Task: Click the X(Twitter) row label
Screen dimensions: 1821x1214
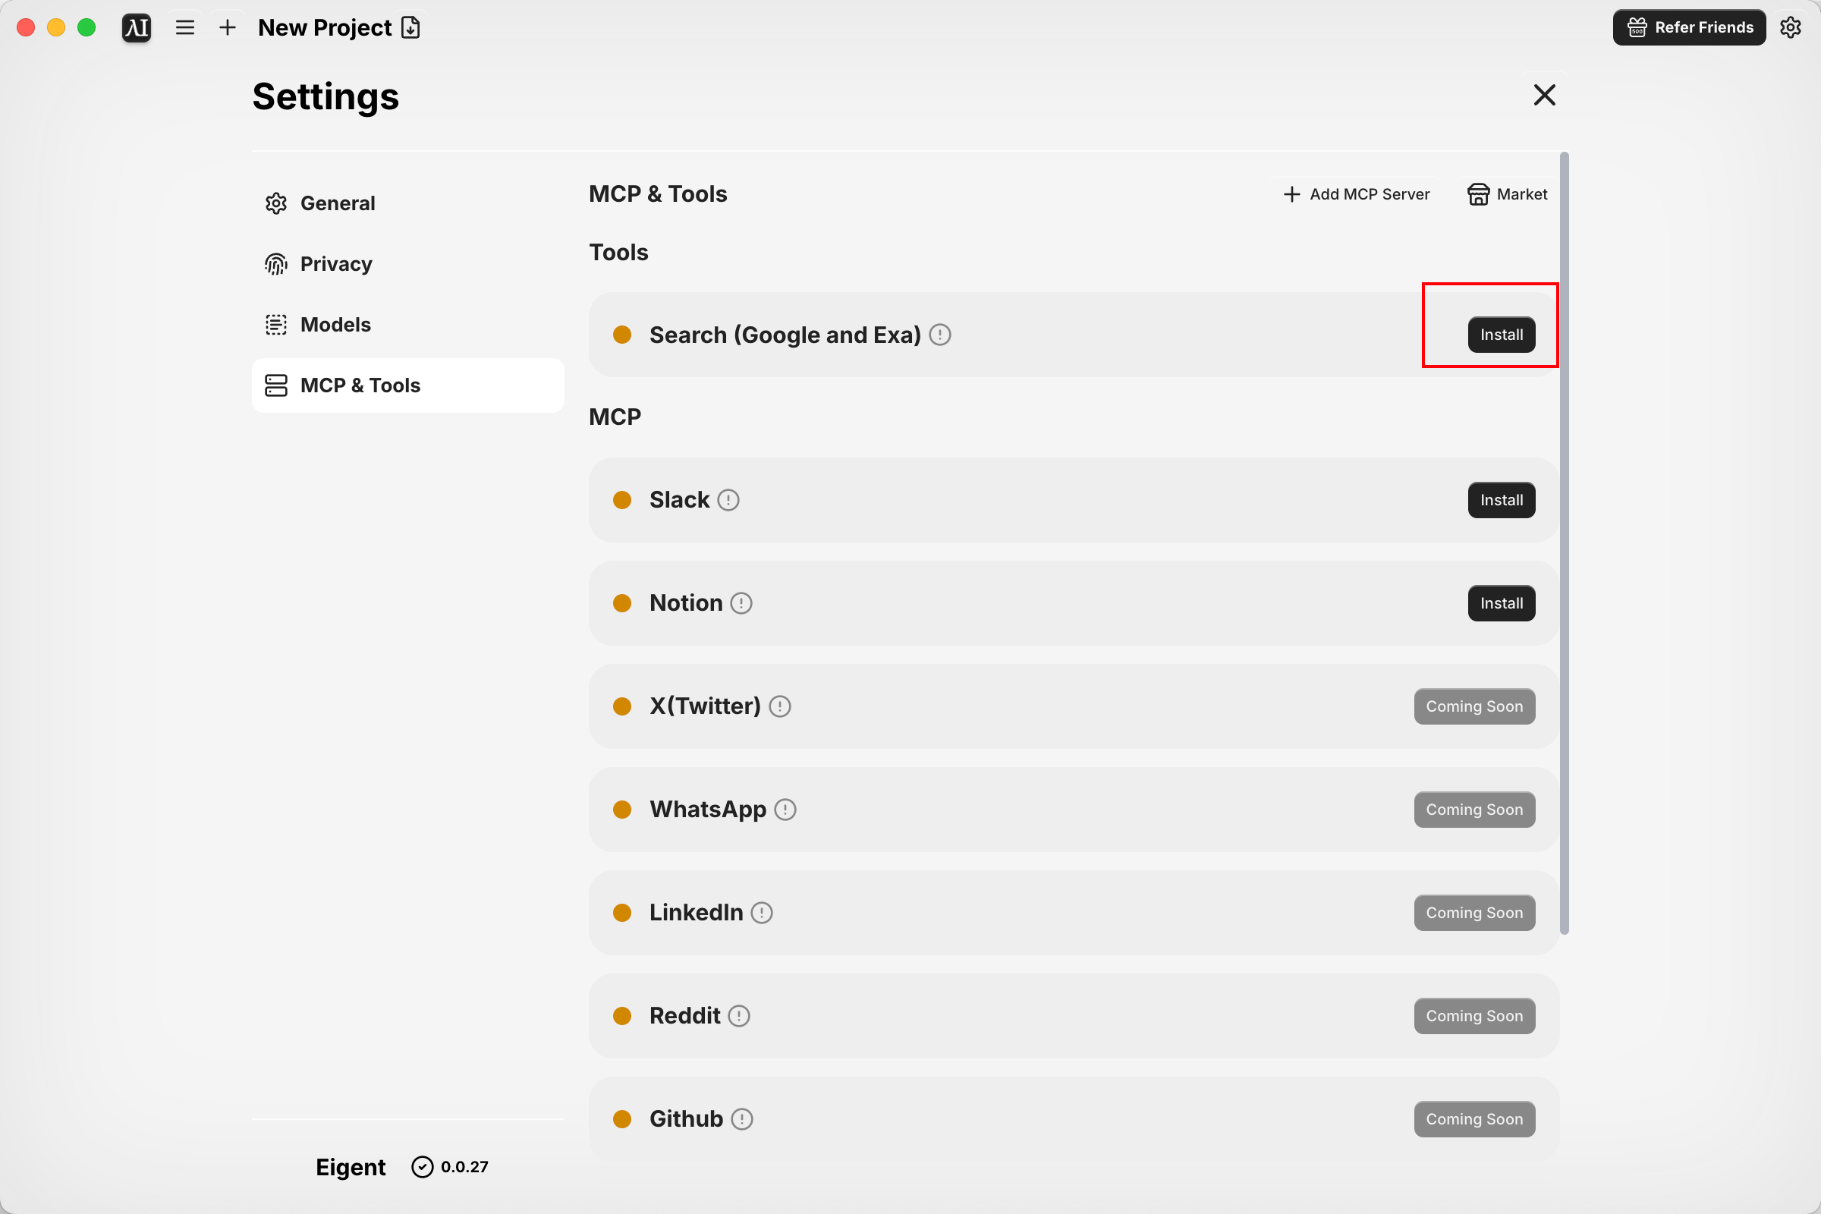Action: (x=706, y=706)
